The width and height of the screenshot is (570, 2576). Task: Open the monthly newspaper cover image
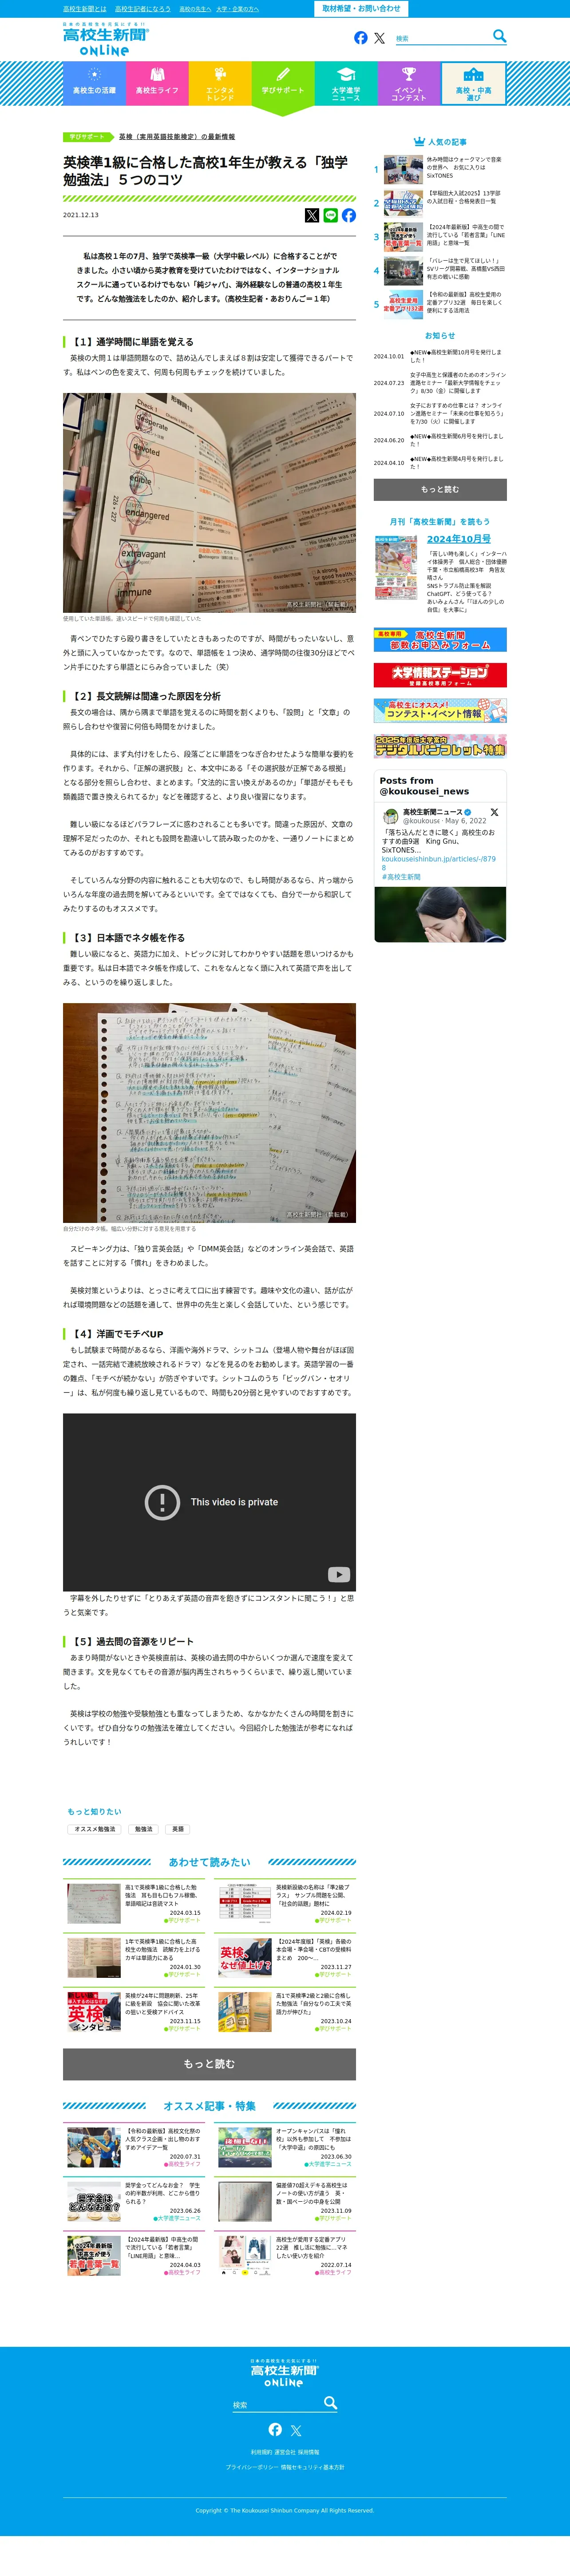click(396, 567)
